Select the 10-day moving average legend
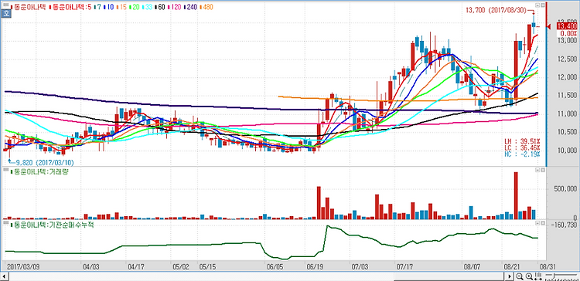Screen dimensions: 580x281 coord(108,7)
